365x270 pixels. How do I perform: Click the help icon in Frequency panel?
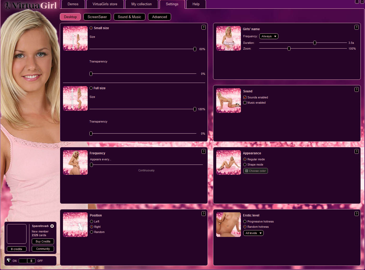click(x=203, y=151)
